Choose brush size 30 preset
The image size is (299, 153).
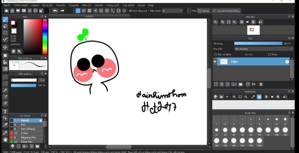pos(242,131)
